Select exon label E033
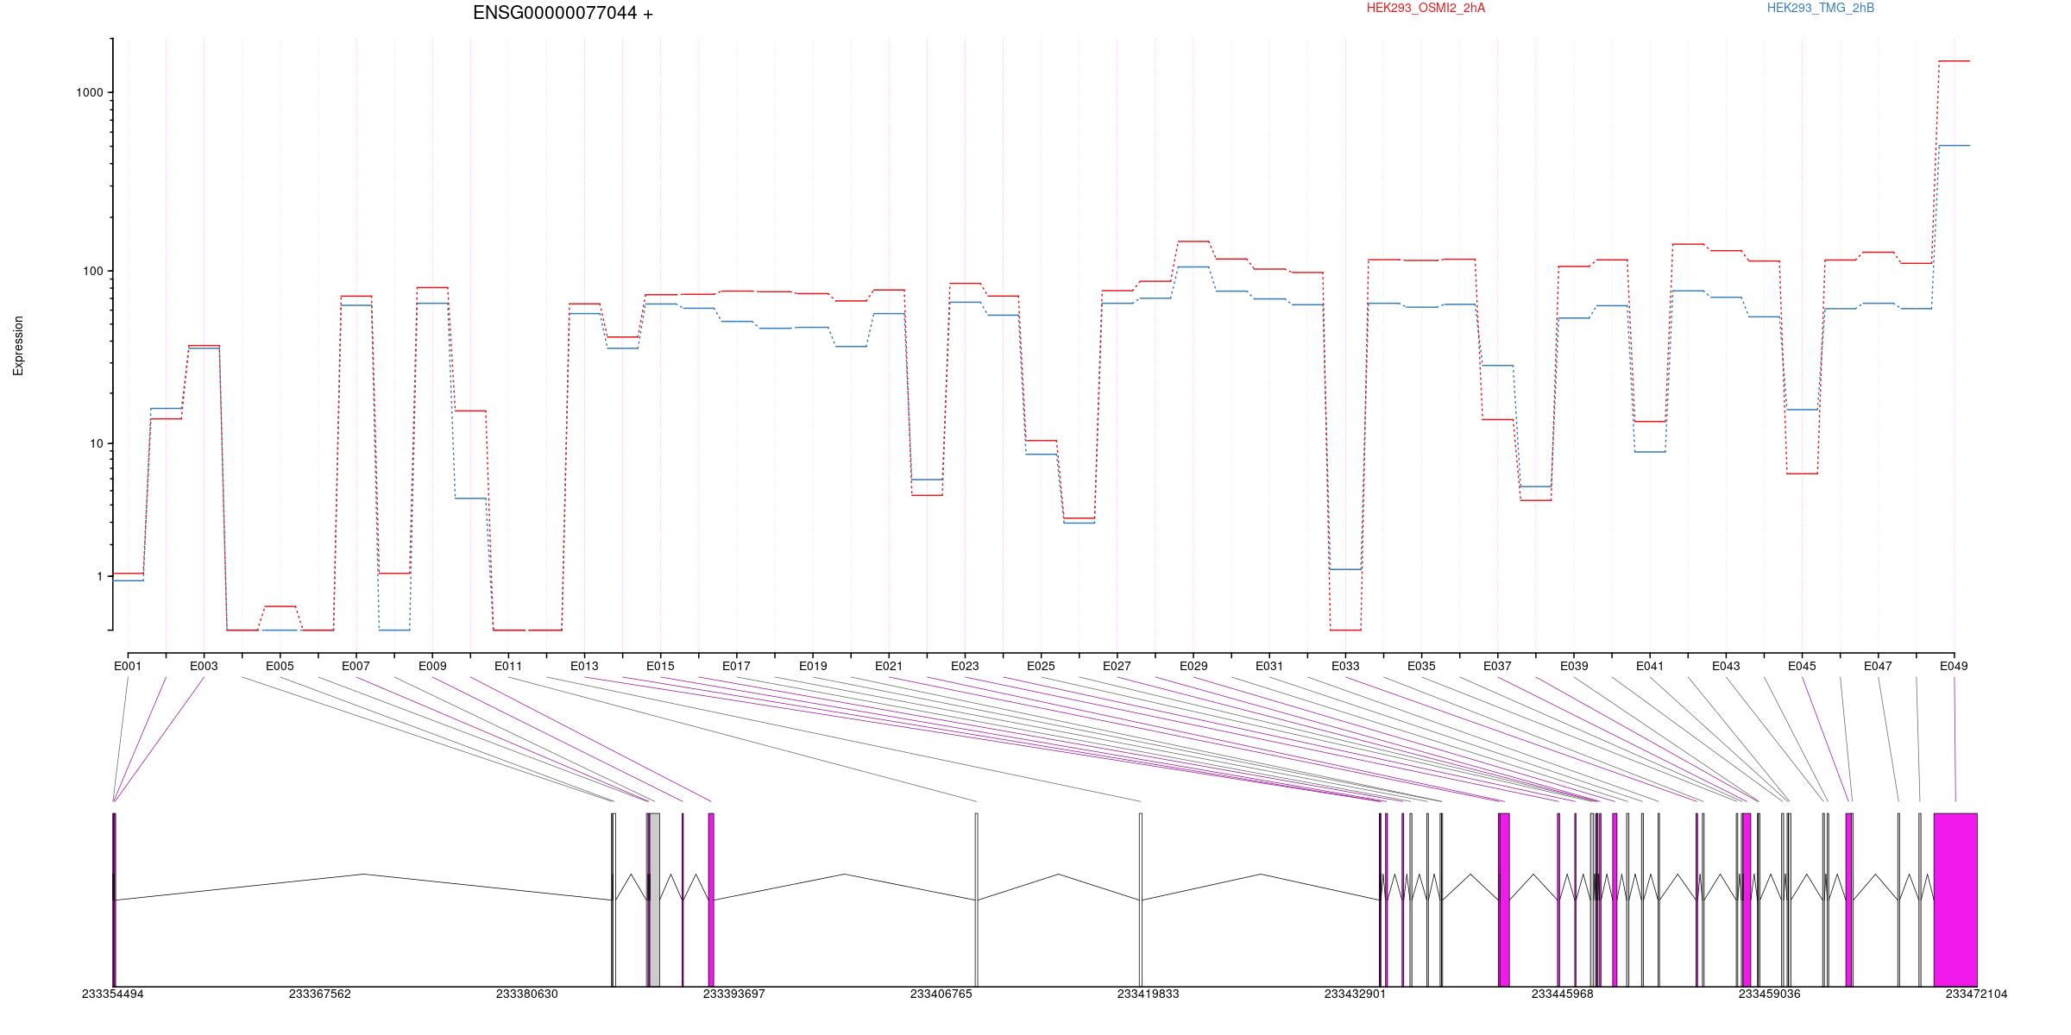The image size is (2071, 1035). coord(1345,666)
